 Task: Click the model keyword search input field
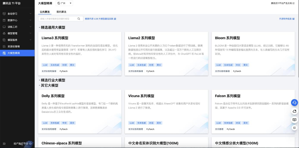point(58,19)
